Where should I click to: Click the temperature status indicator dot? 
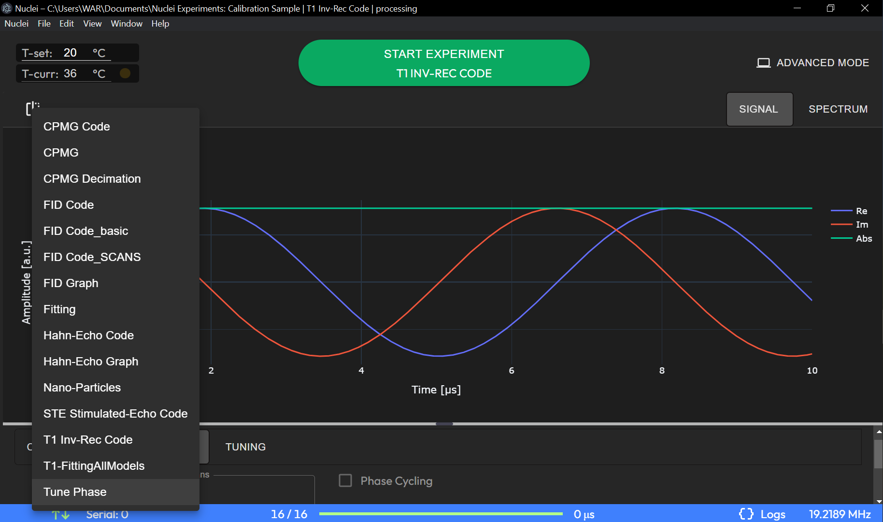125,73
